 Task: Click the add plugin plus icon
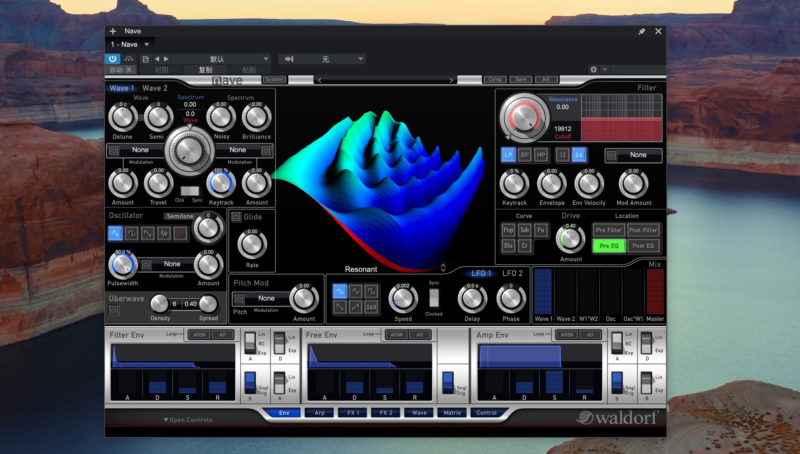tap(113, 31)
